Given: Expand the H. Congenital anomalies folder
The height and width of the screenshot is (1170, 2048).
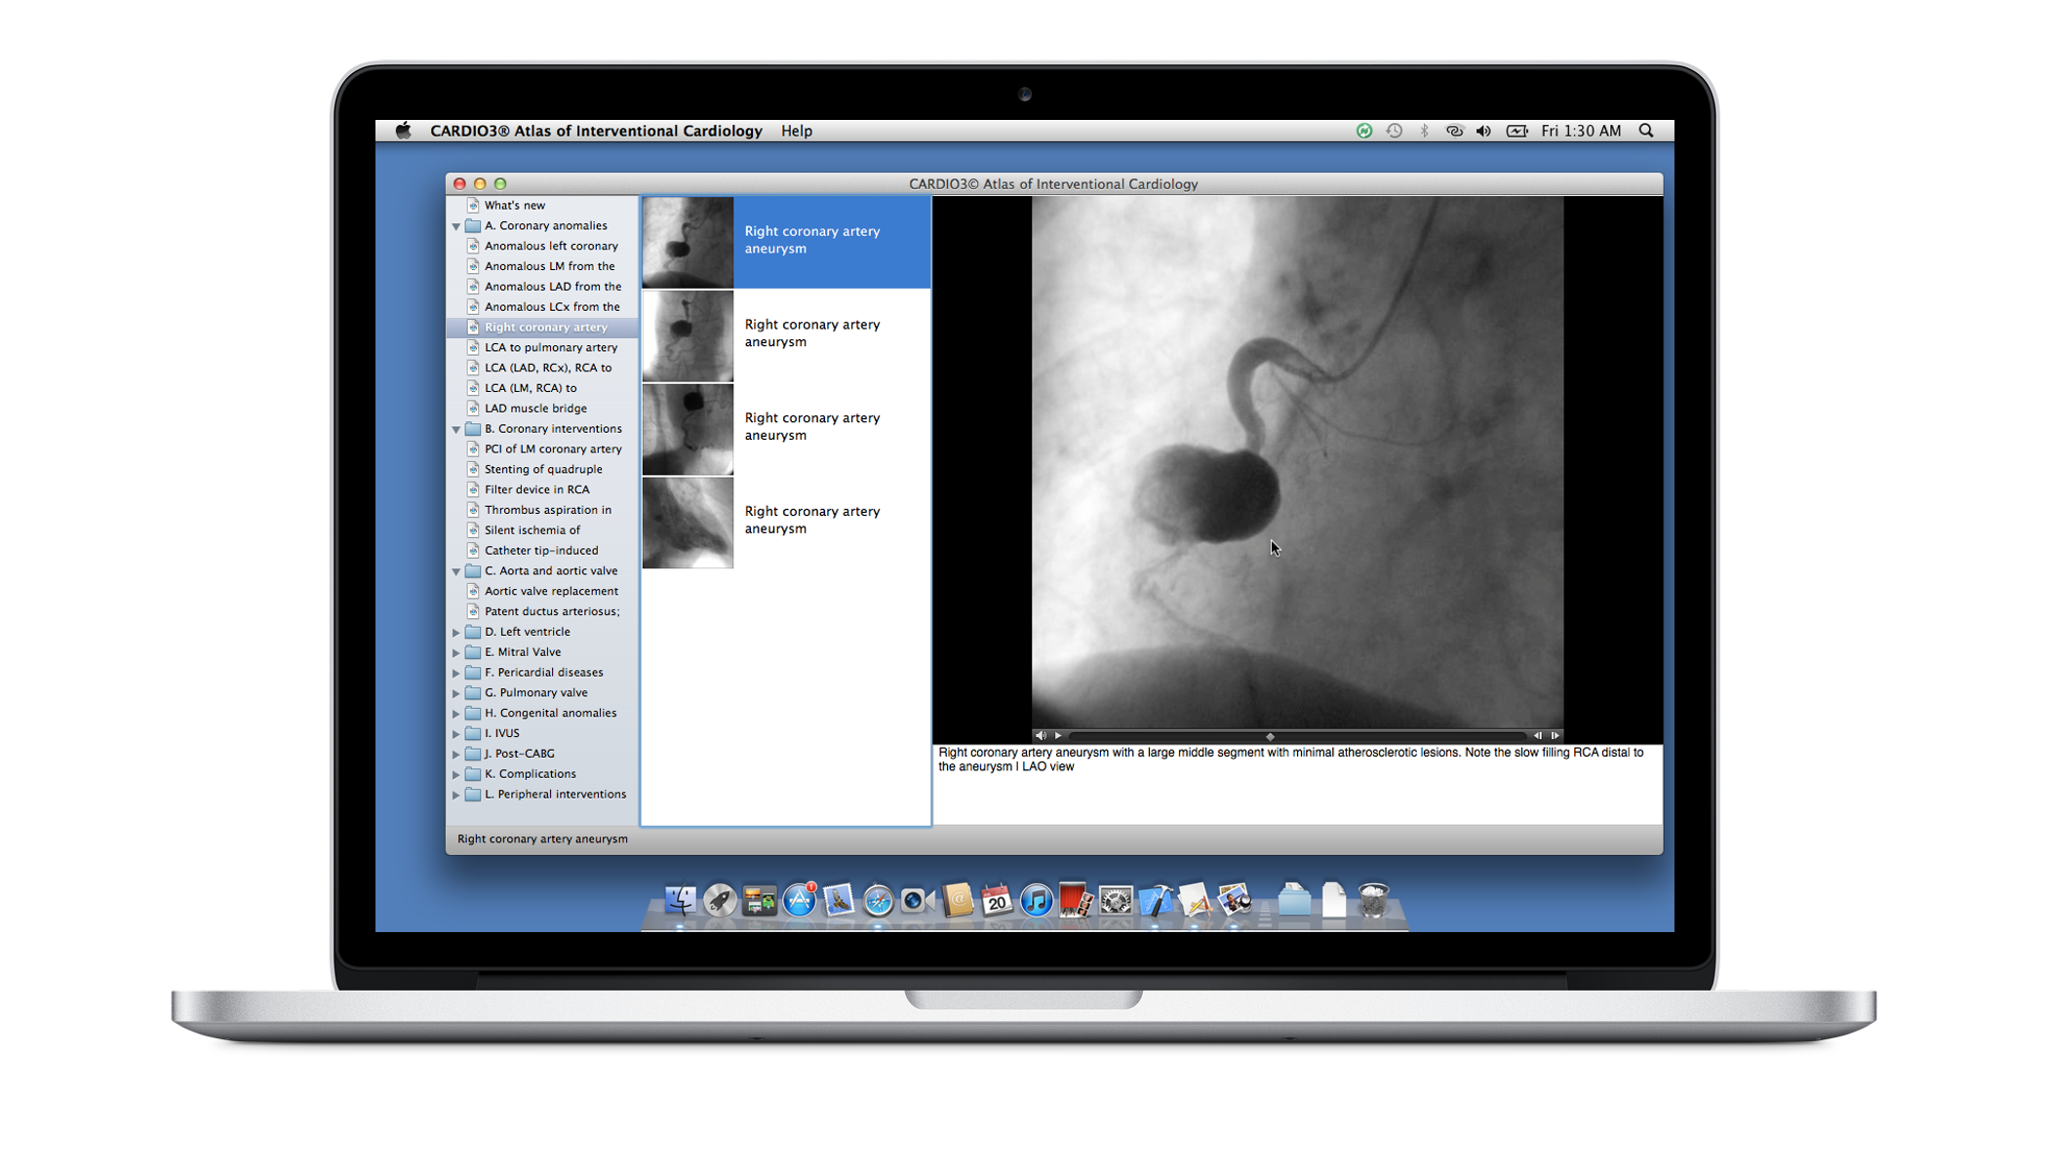Looking at the screenshot, I should pos(456,714).
